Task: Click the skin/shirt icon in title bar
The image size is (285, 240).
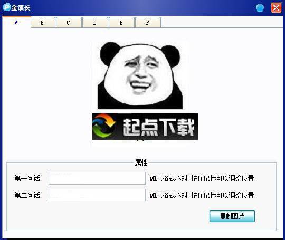Action: 260,8
